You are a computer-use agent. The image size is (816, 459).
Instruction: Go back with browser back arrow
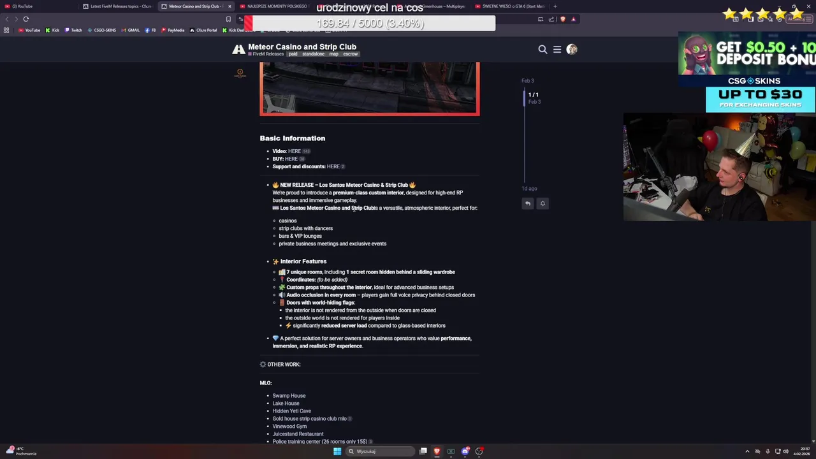(x=7, y=19)
